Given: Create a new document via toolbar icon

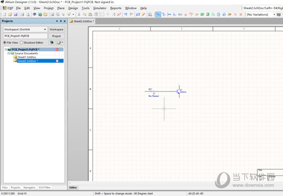Looking at the screenshot, I should pyautogui.click(x=4, y=14).
